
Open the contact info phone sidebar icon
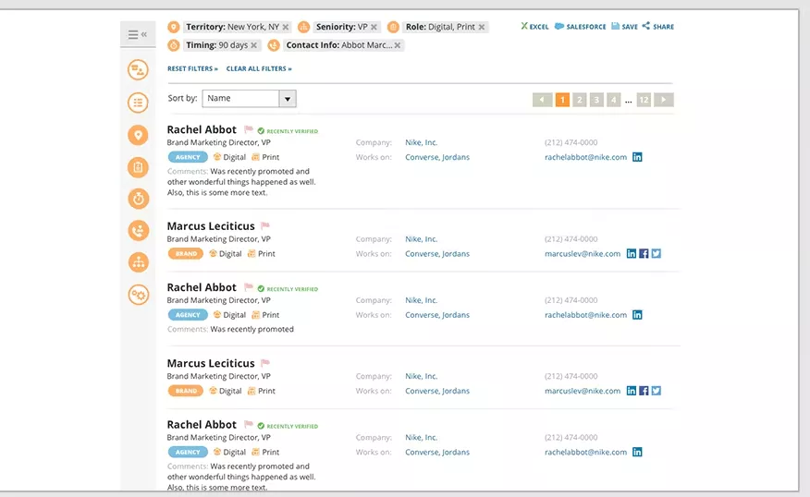tap(138, 231)
